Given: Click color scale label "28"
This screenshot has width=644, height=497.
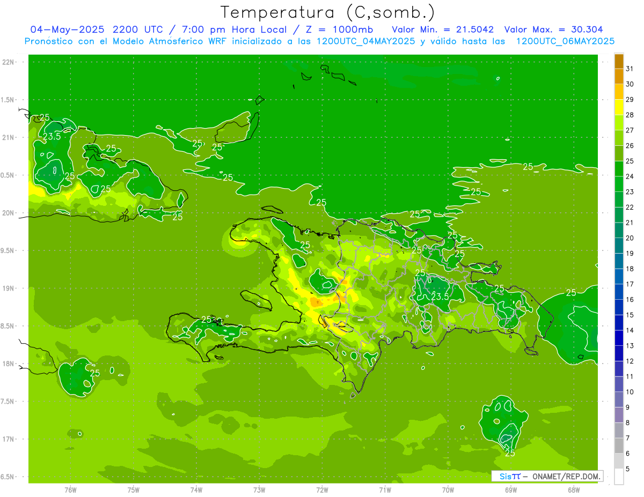Looking at the screenshot, I should 630,115.
